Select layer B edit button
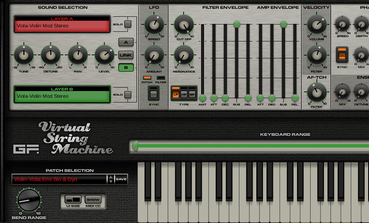Screen dimensions: 369x223 point(126,68)
